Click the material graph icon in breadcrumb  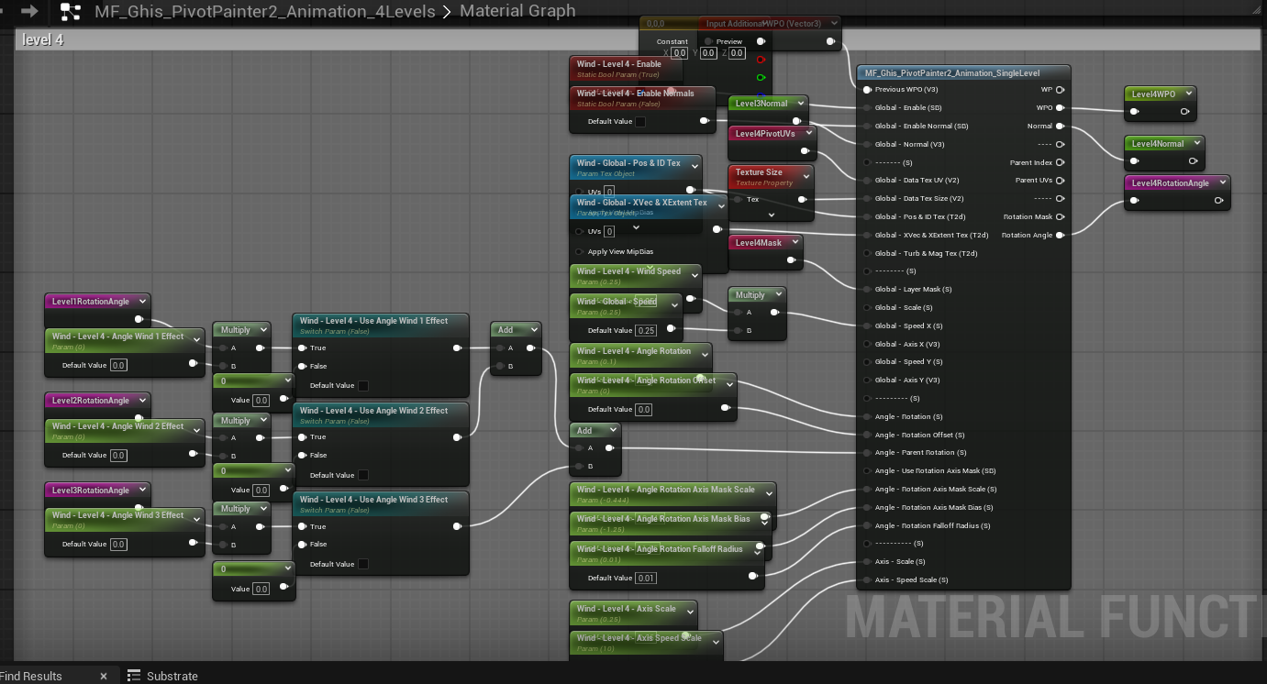[71, 11]
